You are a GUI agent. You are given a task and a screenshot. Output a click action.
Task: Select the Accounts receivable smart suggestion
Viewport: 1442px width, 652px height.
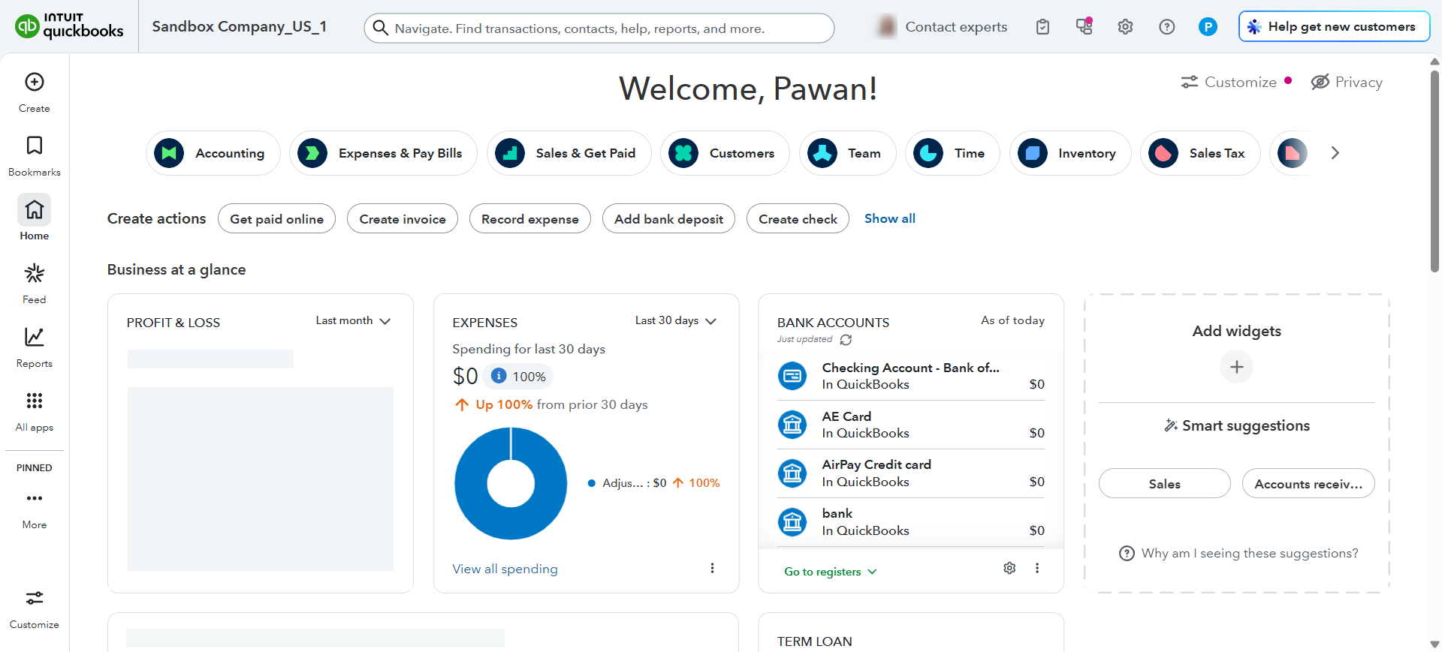click(x=1308, y=484)
